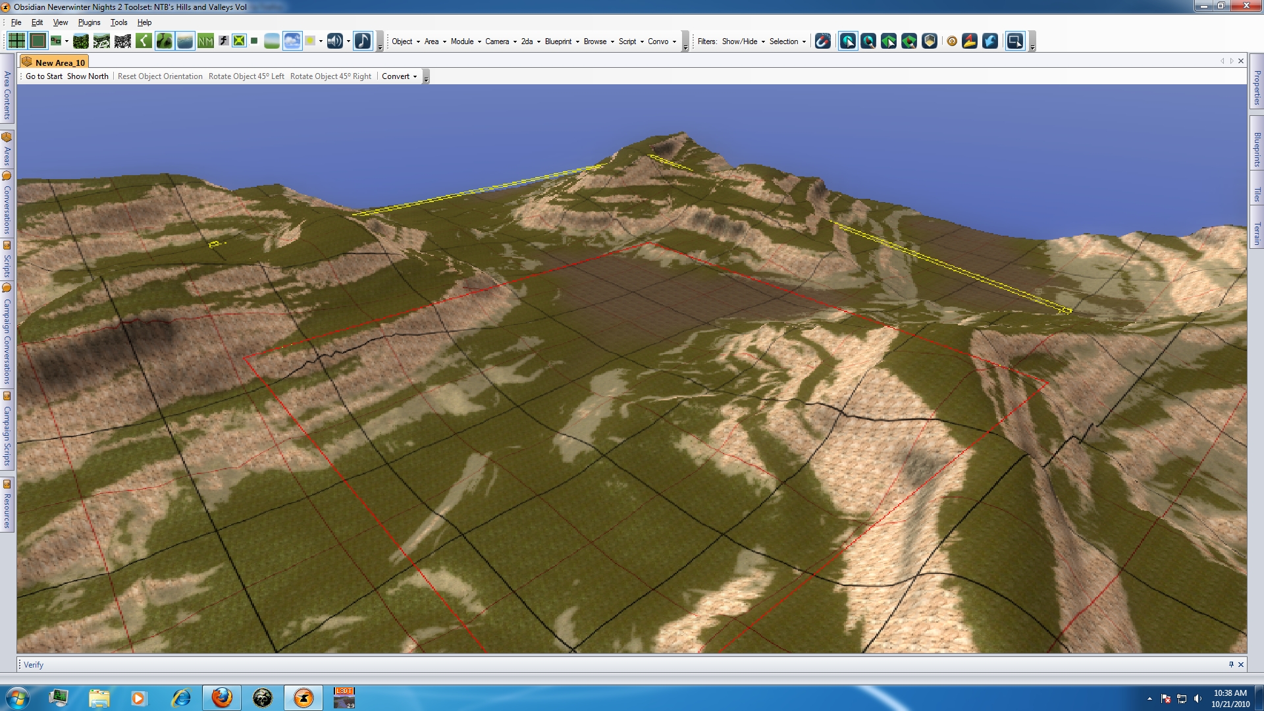Click the magnet snap icon

823,41
